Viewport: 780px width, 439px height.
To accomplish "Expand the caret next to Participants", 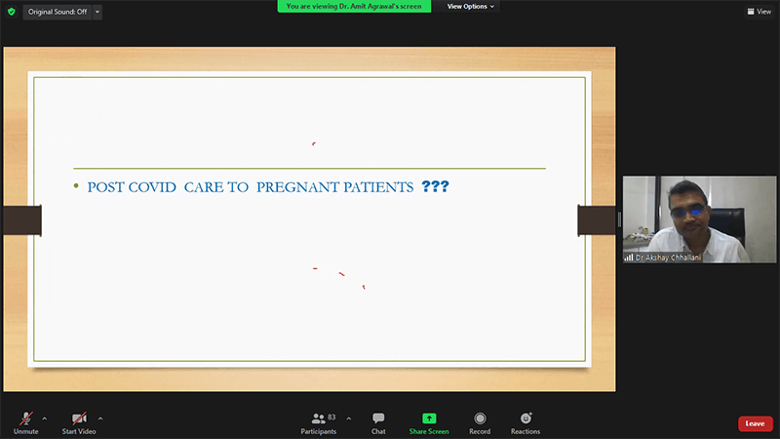I will pyautogui.click(x=349, y=419).
